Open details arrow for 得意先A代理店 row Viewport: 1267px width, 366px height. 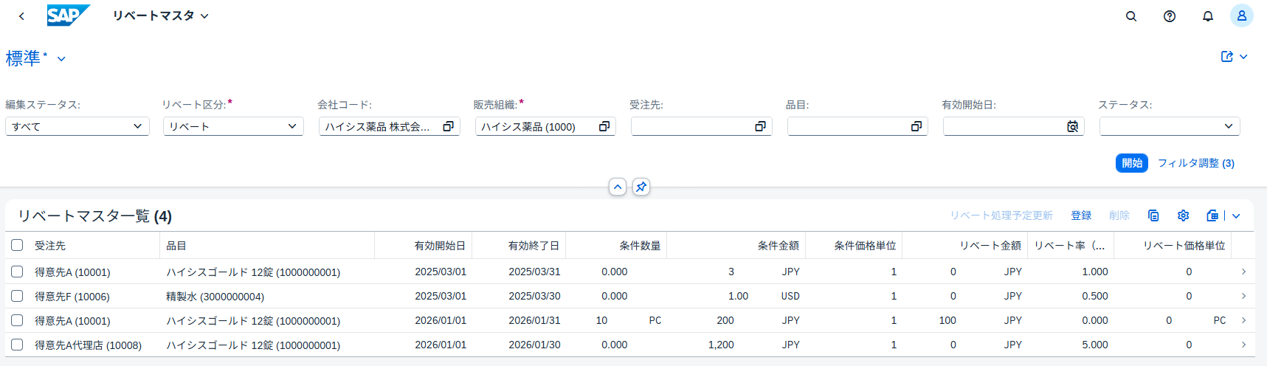pyautogui.click(x=1243, y=345)
